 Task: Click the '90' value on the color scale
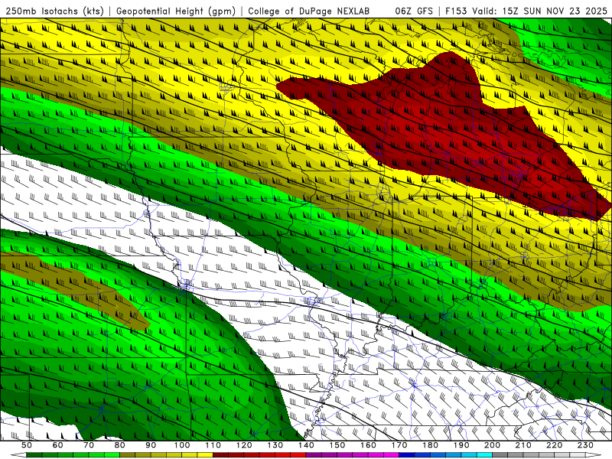pyautogui.click(x=151, y=445)
